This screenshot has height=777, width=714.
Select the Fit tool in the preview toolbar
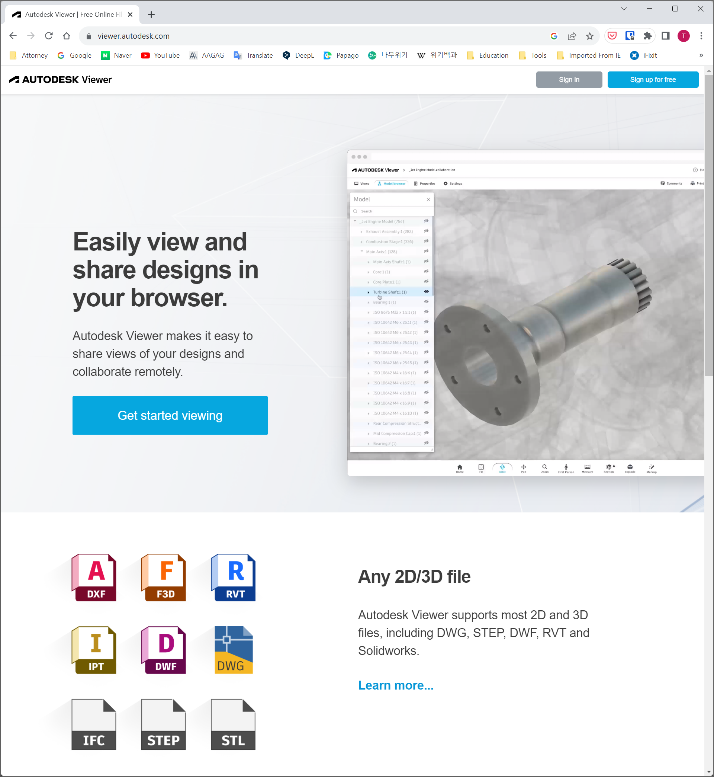coord(481,469)
